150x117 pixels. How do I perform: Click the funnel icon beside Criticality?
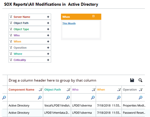[11, 60]
